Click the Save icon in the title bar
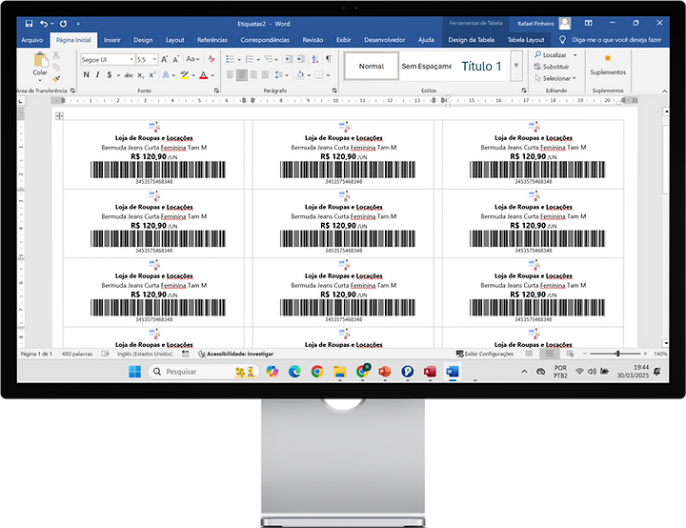The width and height of the screenshot is (686, 528). [29, 23]
